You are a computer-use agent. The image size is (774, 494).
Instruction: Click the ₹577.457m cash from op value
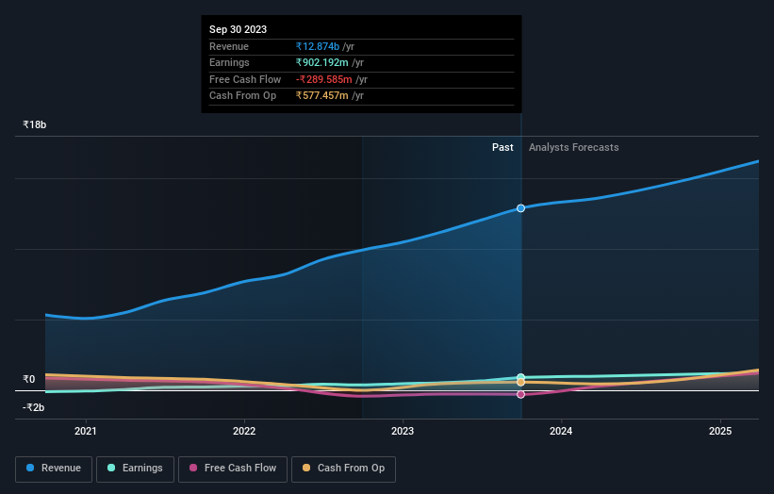[x=321, y=96]
